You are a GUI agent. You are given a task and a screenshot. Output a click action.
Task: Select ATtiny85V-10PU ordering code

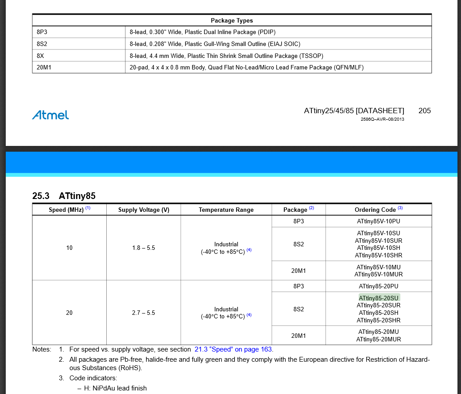[379, 222]
